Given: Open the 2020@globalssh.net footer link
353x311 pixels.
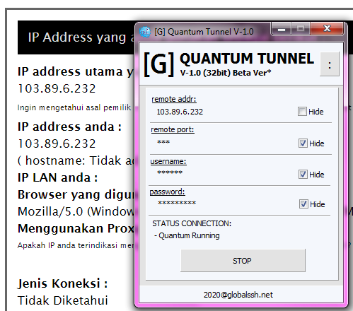Looking at the screenshot, I should (238, 295).
